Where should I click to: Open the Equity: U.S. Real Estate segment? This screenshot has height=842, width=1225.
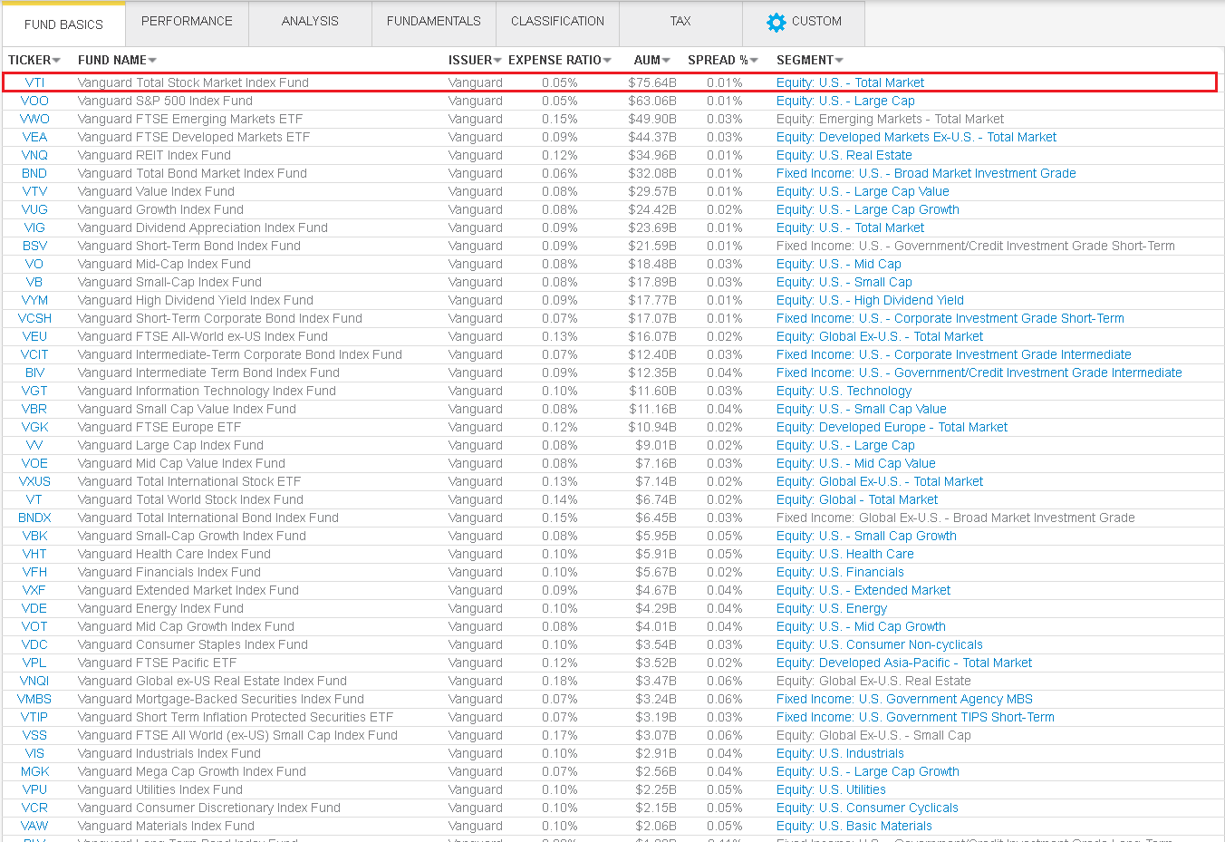pos(844,155)
